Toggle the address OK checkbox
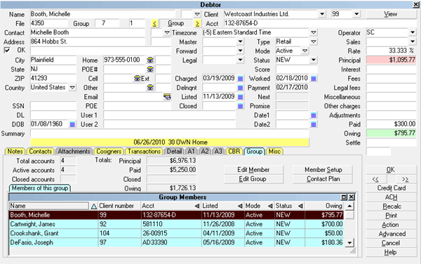This screenshot has width=421, height=264. coord(7,51)
